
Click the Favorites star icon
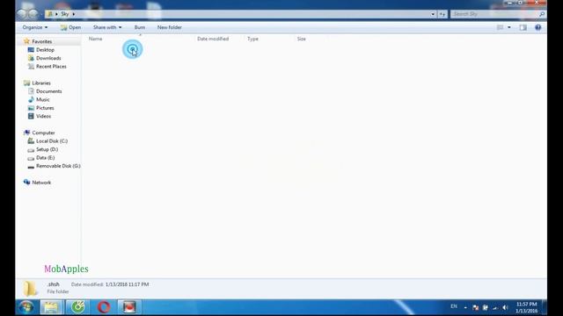tap(26, 41)
